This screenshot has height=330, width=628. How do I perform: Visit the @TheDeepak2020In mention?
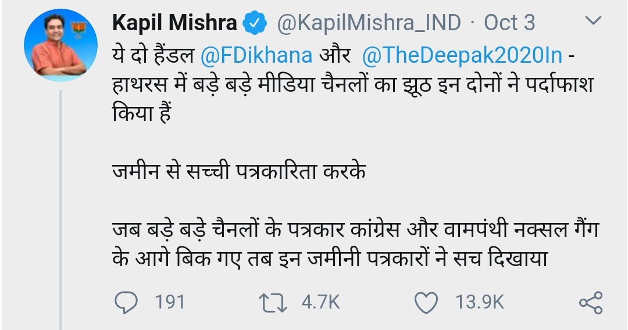click(x=462, y=56)
